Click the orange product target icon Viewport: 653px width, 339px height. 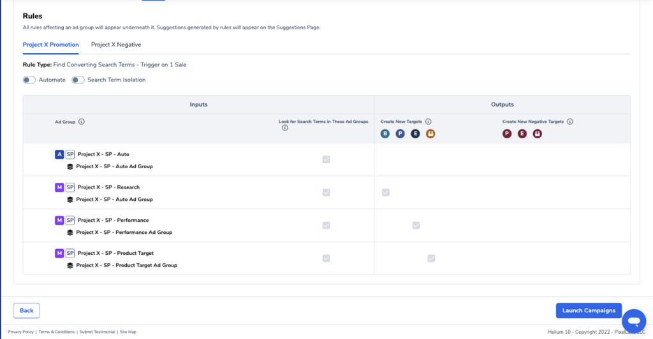[430, 134]
